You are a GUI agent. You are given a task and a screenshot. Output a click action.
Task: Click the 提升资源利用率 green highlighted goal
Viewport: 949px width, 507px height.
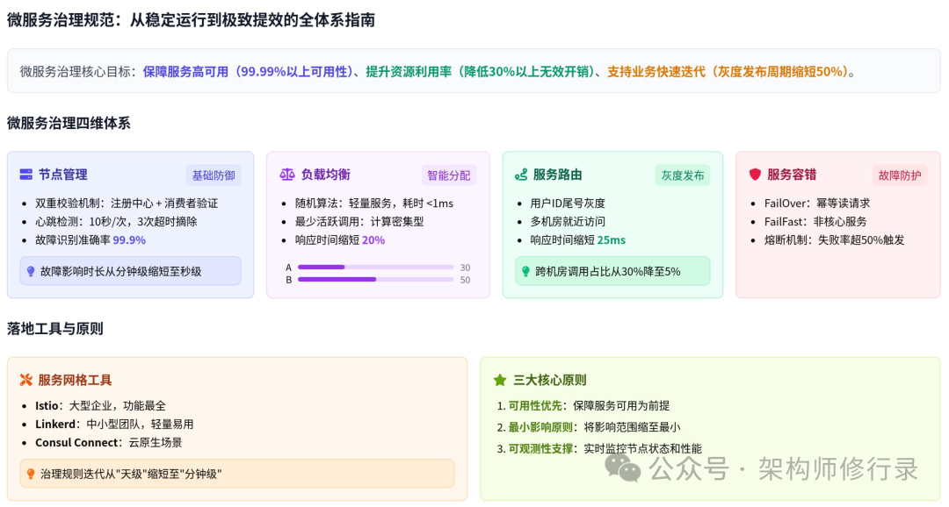tap(481, 71)
